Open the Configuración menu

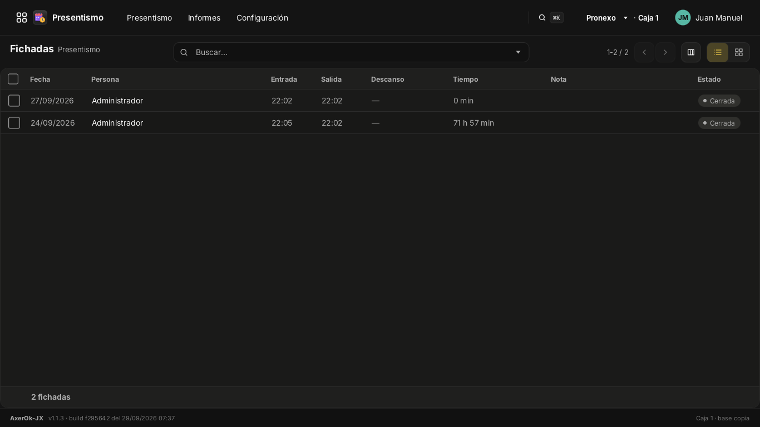click(262, 18)
